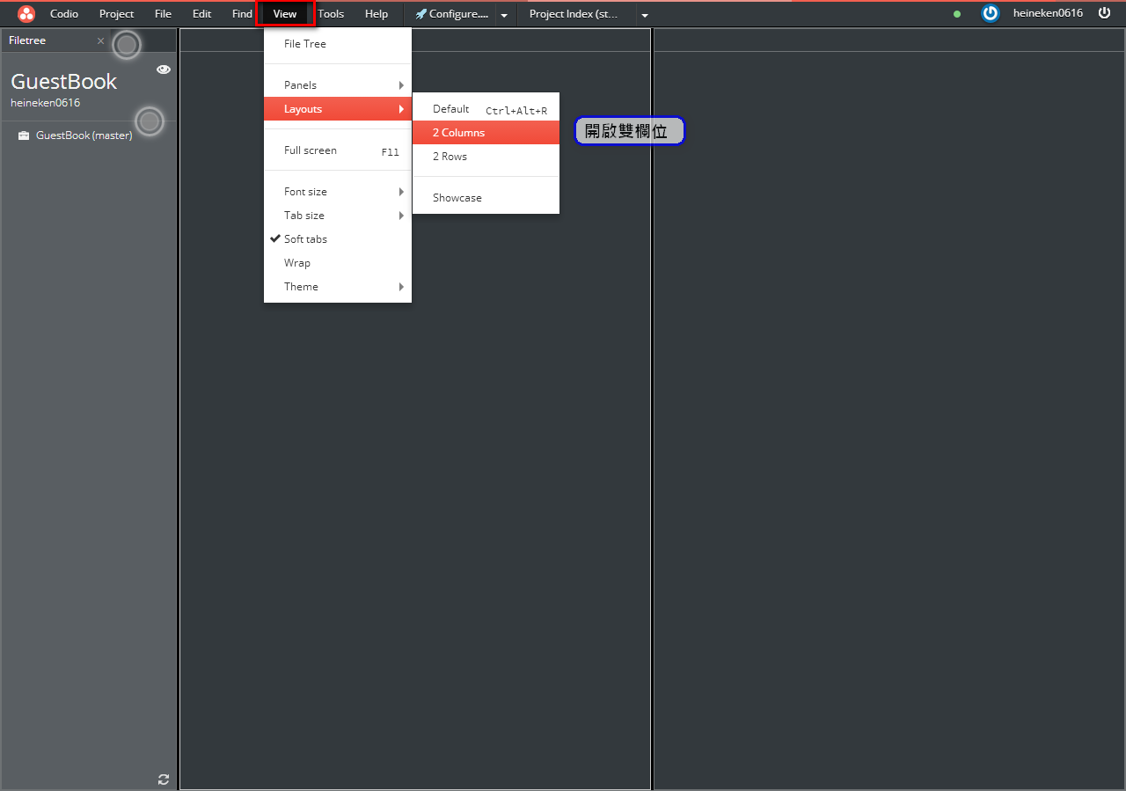Click the heineken0616 username link
Screen dimensions: 1126x791
pyautogui.click(x=1048, y=13)
